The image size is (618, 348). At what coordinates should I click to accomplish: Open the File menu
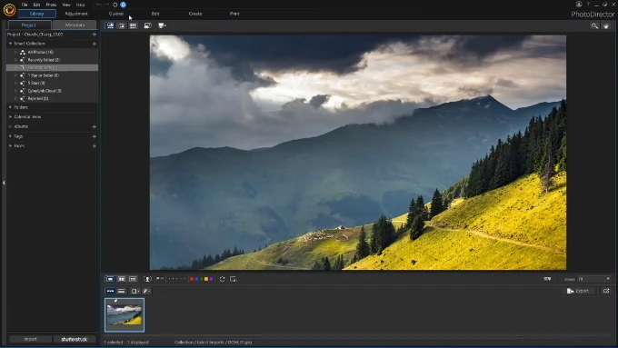coord(25,5)
